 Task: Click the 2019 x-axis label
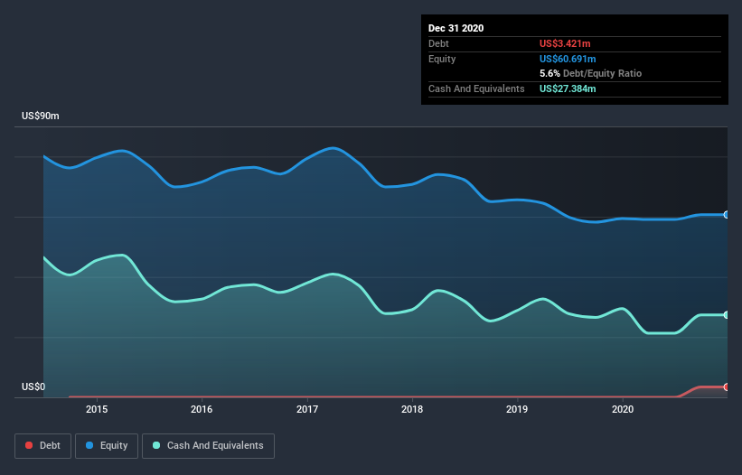[517, 409]
